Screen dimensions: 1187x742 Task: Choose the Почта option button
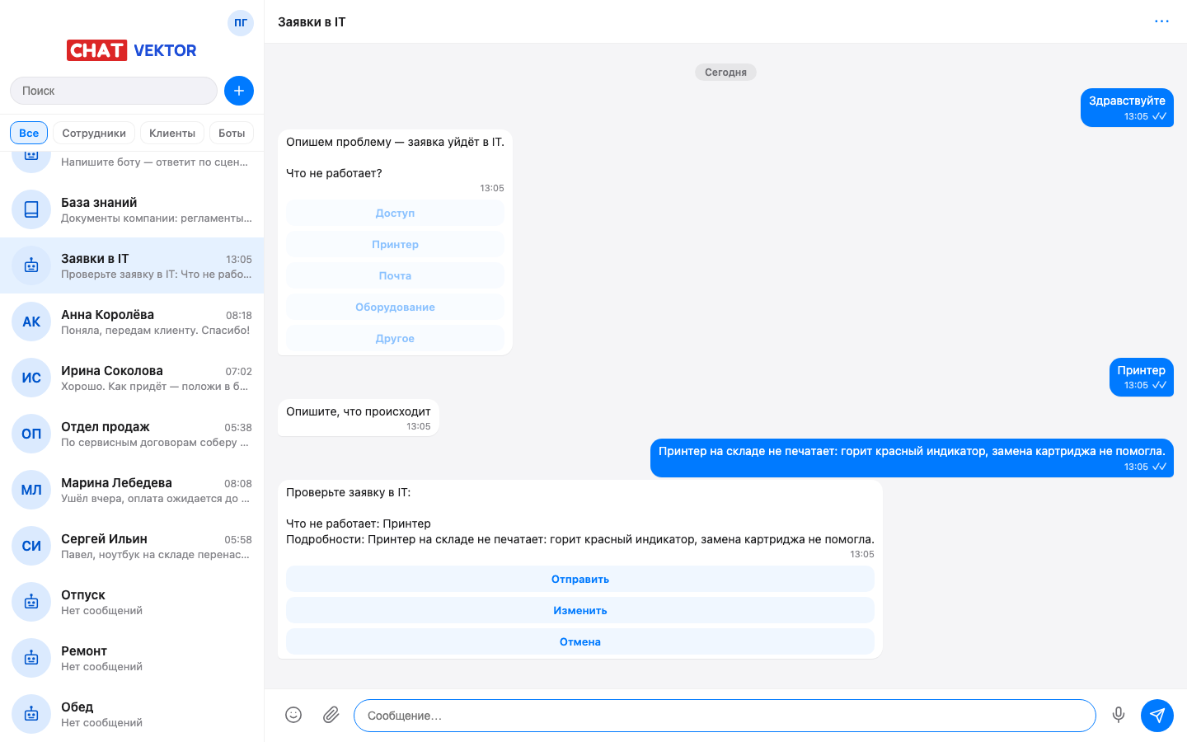coord(395,275)
